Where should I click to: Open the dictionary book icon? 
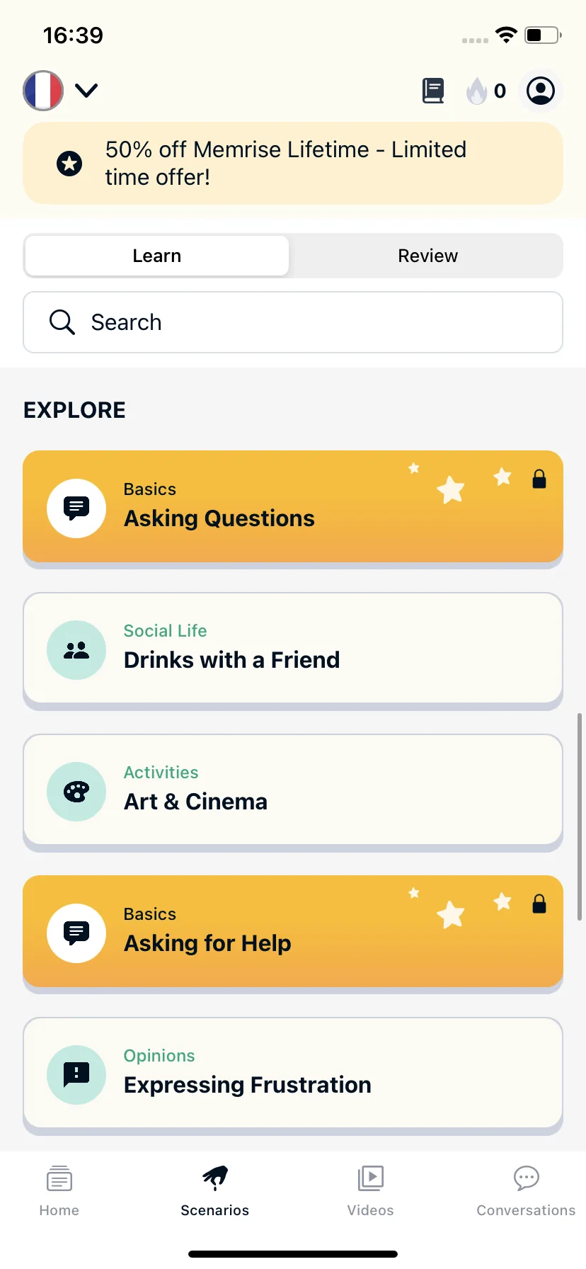[x=433, y=91]
